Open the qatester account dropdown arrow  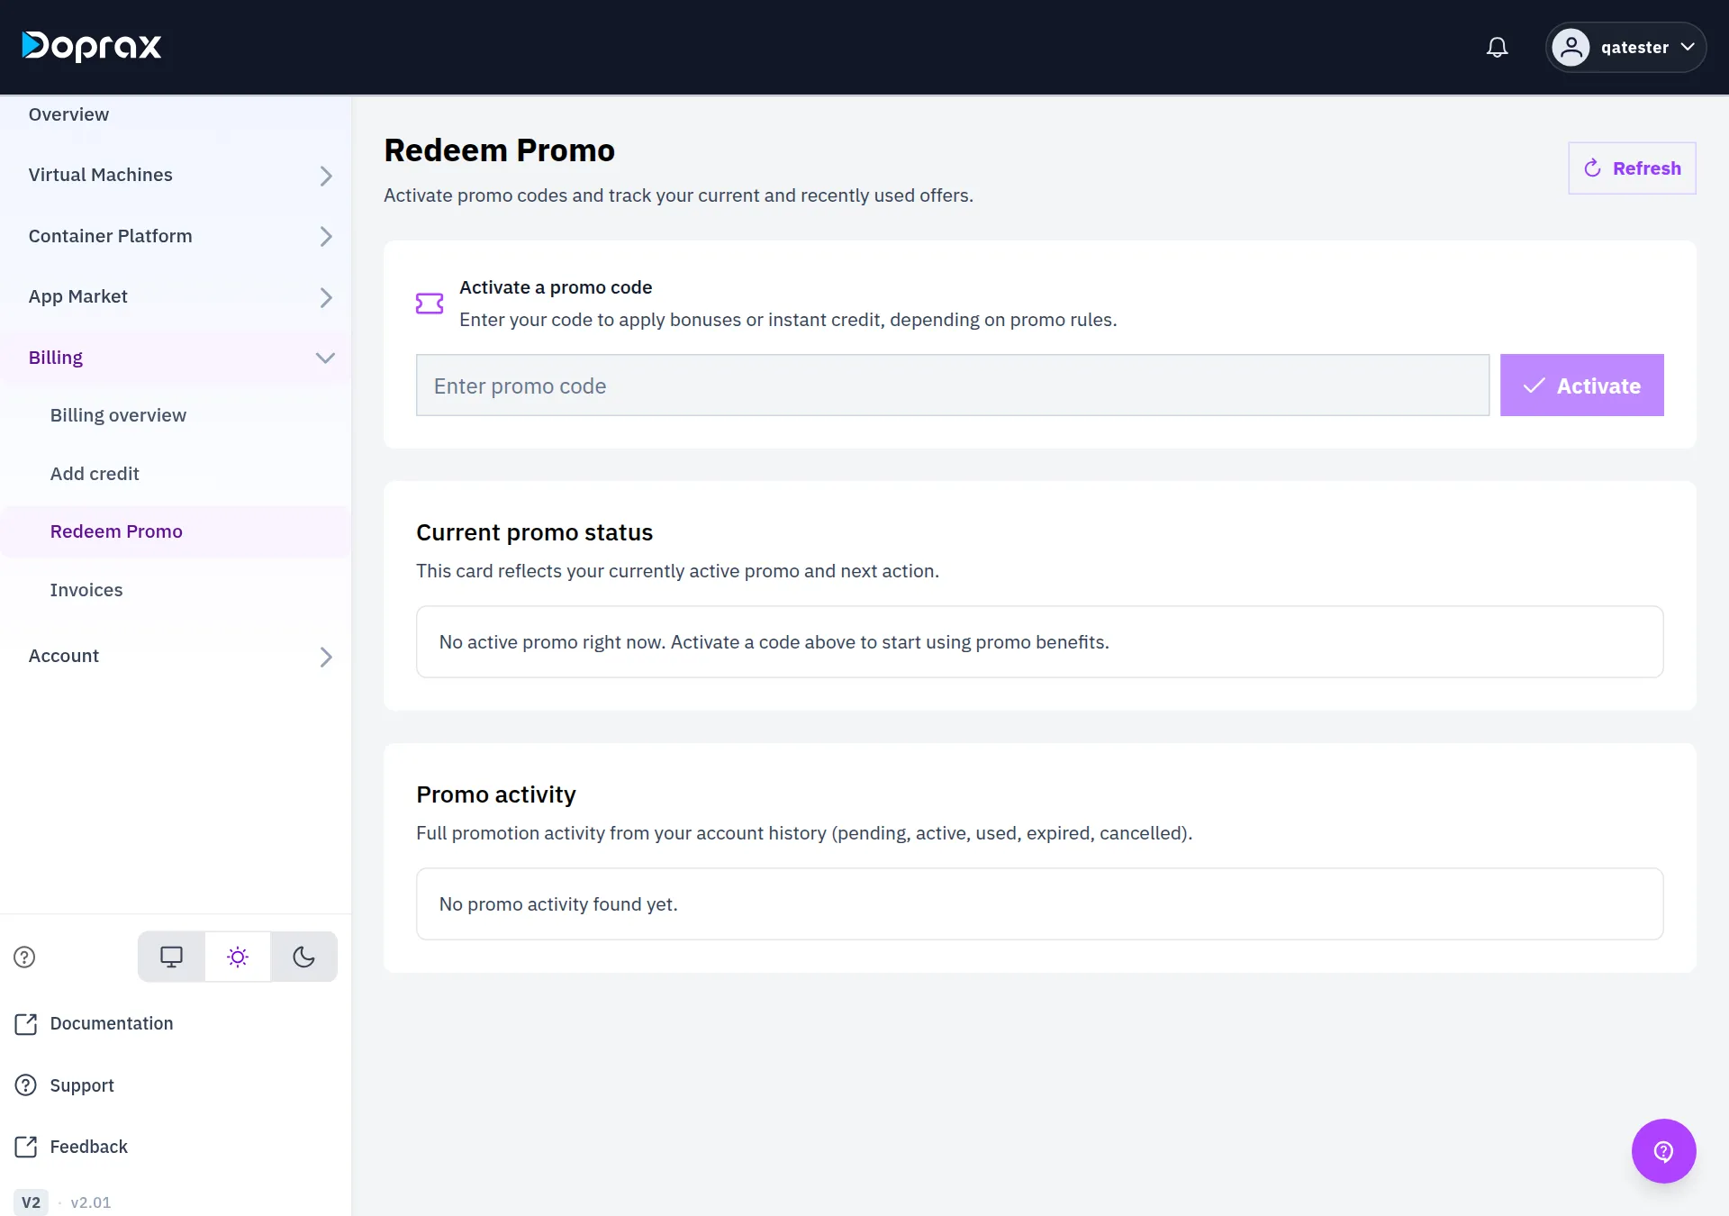(1688, 47)
